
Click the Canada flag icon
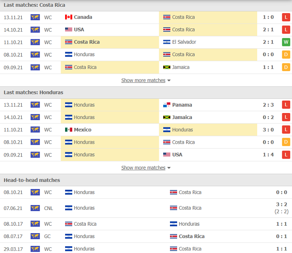69,17
